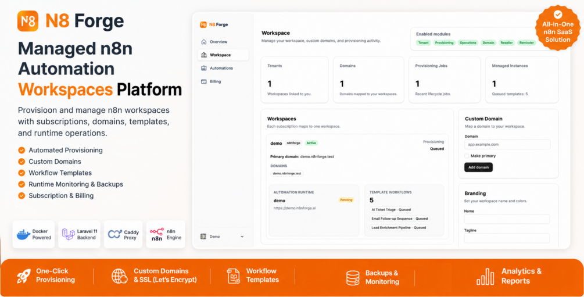Click the database Backups & Monitoring icon

[x=353, y=278]
